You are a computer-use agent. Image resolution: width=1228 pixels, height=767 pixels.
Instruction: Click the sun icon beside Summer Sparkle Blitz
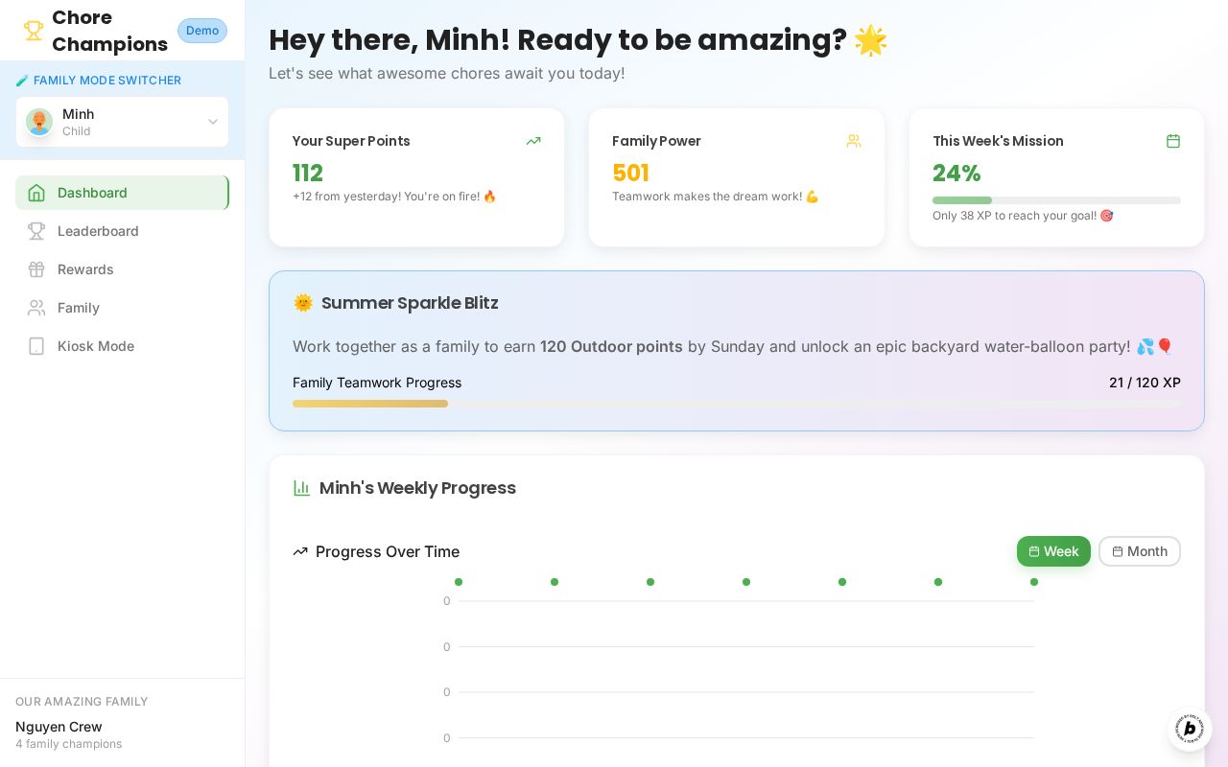click(x=303, y=303)
